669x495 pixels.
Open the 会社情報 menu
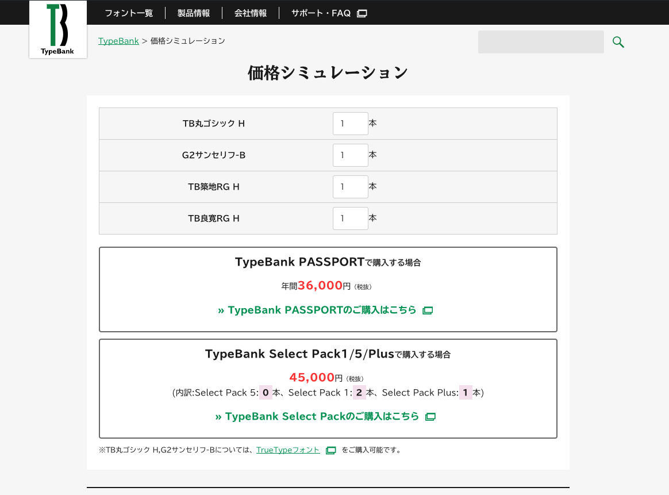[x=251, y=13]
